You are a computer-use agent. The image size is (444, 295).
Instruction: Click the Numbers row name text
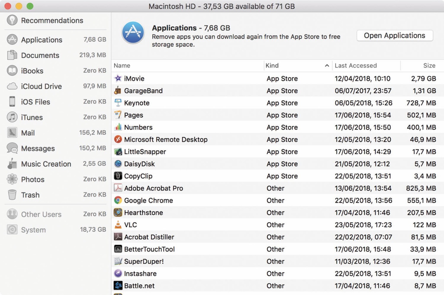coord(138,127)
